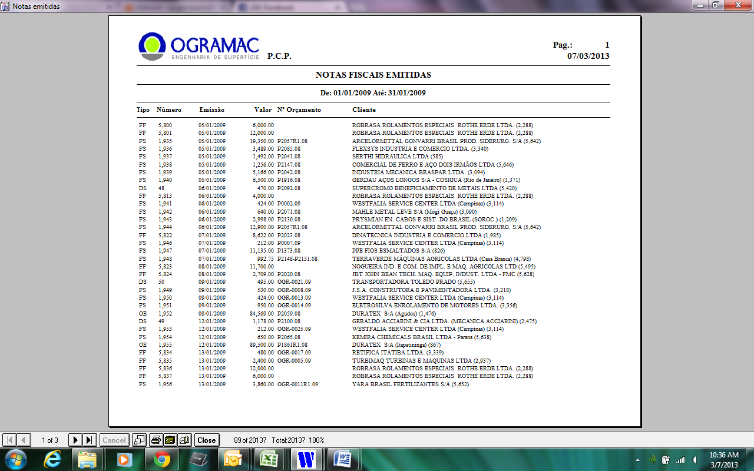Go to the first page of the report
Viewport: 754px width, 471px height.
10,440
